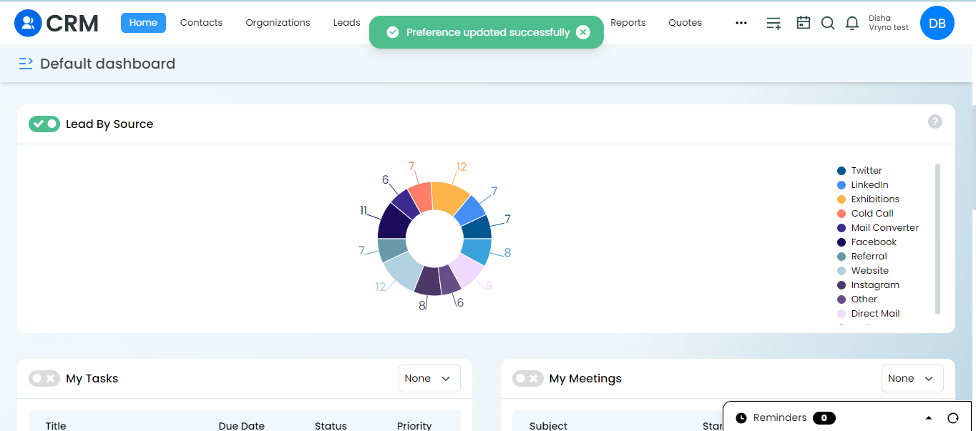Open the Quotes module

coord(685,23)
